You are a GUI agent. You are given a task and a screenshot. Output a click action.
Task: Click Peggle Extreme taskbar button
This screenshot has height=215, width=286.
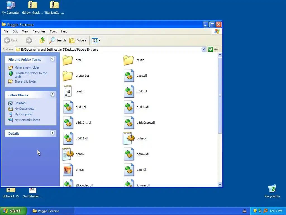(52, 211)
